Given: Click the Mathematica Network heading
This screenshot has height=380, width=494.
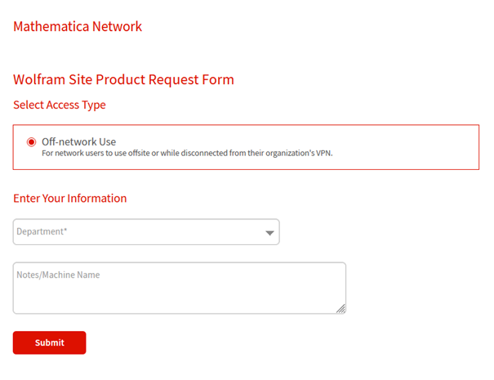Looking at the screenshot, I should coord(78,26).
